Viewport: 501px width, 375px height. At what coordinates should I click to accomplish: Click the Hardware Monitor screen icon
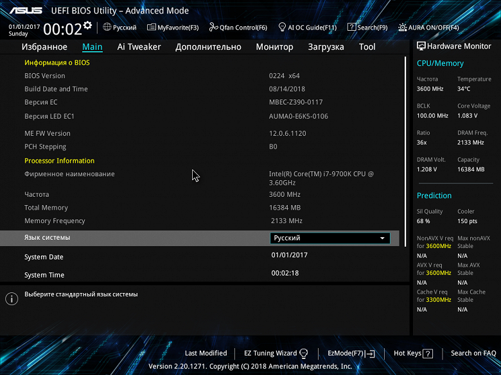click(x=421, y=46)
